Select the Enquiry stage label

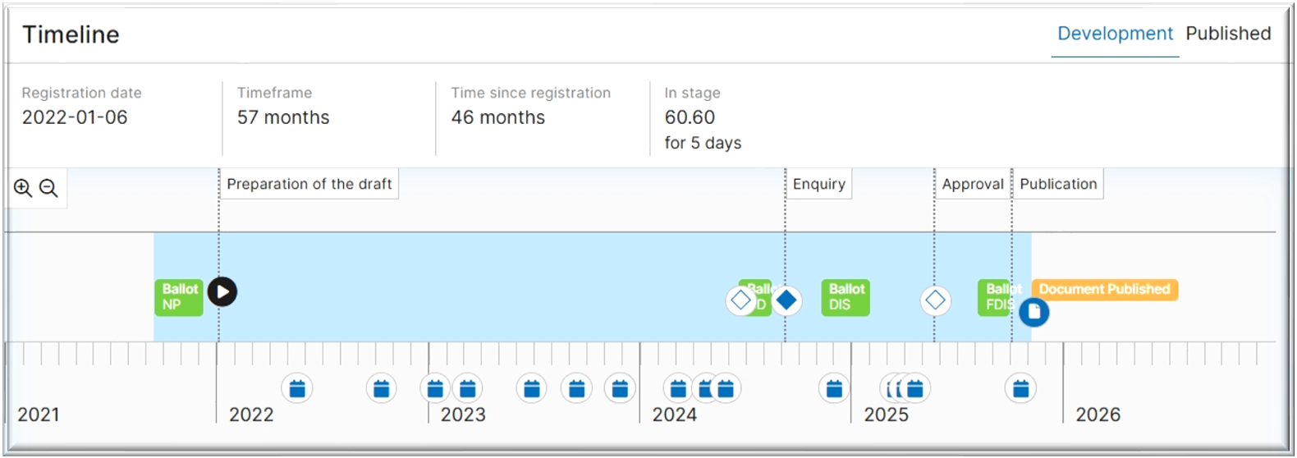pyautogui.click(x=818, y=184)
